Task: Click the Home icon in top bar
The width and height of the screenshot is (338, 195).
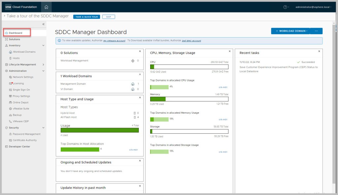Action: coord(46,7)
